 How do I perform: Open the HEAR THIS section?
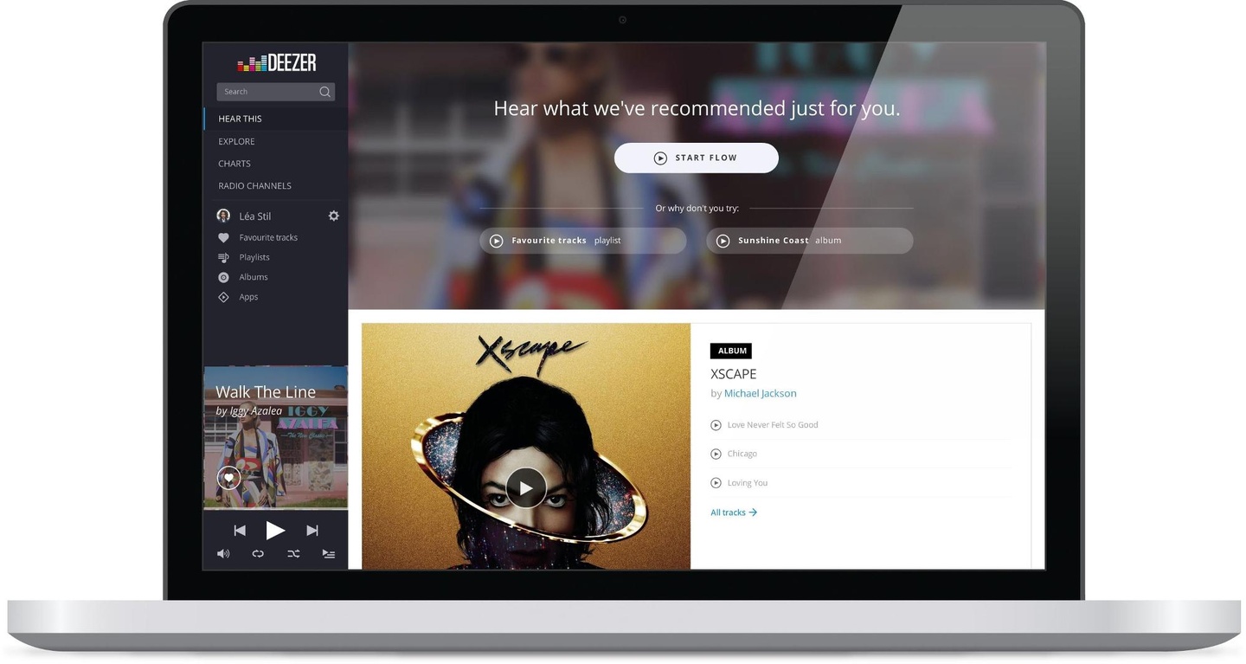pos(240,119)
